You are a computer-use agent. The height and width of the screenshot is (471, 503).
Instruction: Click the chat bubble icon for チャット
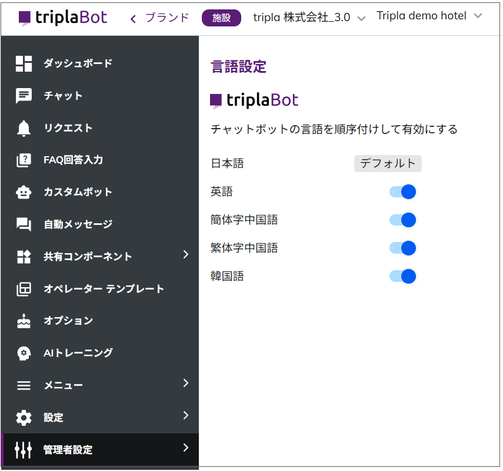[x=24, y=96]
